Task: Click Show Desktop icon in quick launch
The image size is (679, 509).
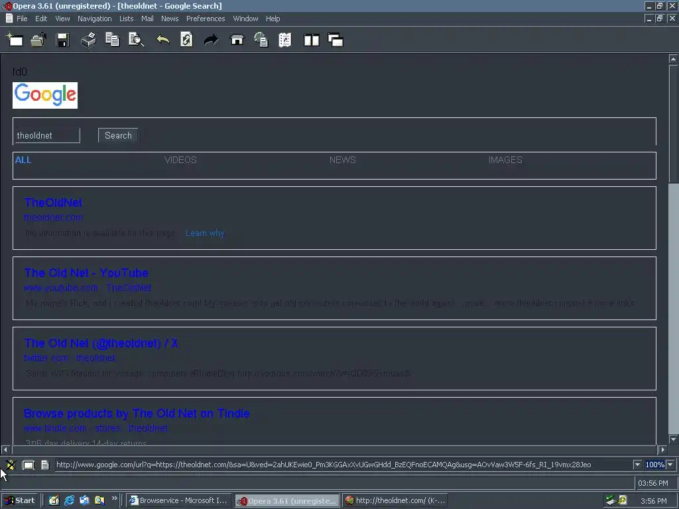Action: (54, 500)
